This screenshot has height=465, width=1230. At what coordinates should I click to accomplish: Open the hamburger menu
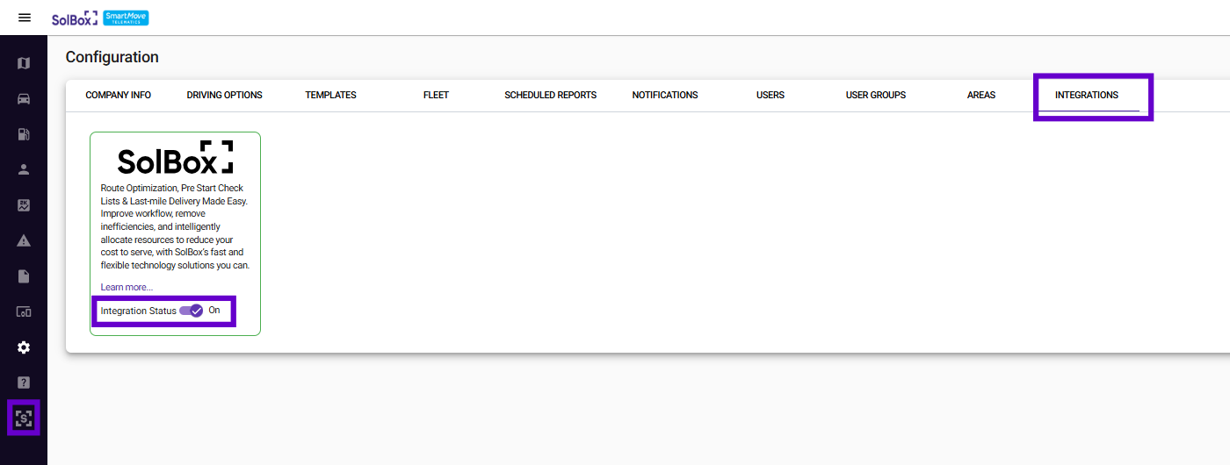point(25,18)
